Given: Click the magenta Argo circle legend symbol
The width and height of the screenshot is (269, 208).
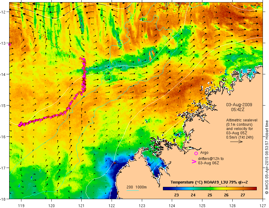Looking at the screenshot, I should 196,153.
